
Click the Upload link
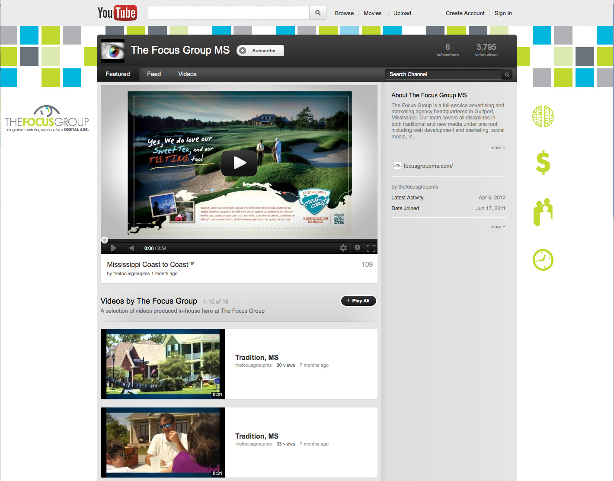point(402,13)
